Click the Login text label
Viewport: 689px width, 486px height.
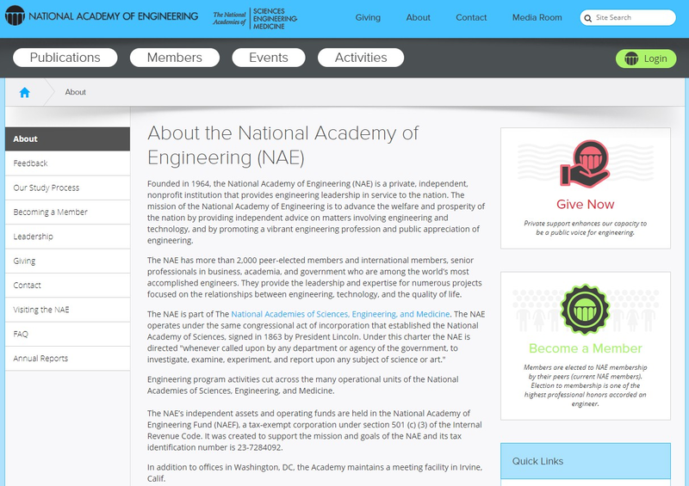pyautogui.click(x=655, y=58)
